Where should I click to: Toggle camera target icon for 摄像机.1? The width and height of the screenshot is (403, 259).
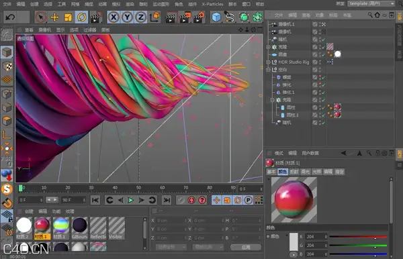tap(323, 24)
